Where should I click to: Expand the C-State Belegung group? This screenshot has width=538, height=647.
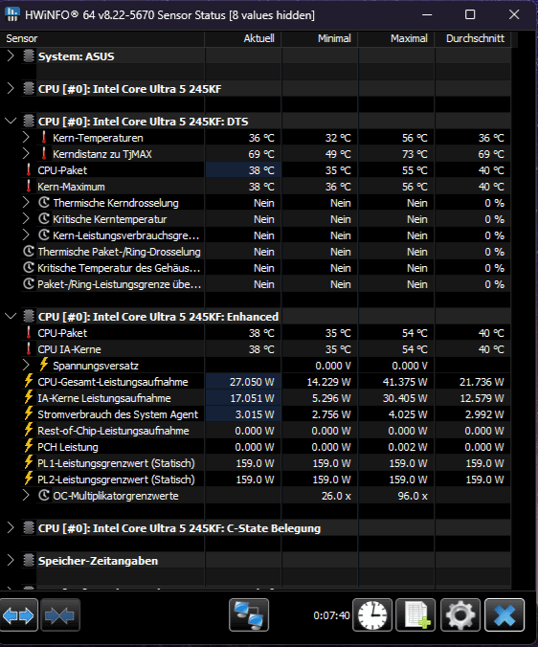pyautogui.click(x=11, y=527)
